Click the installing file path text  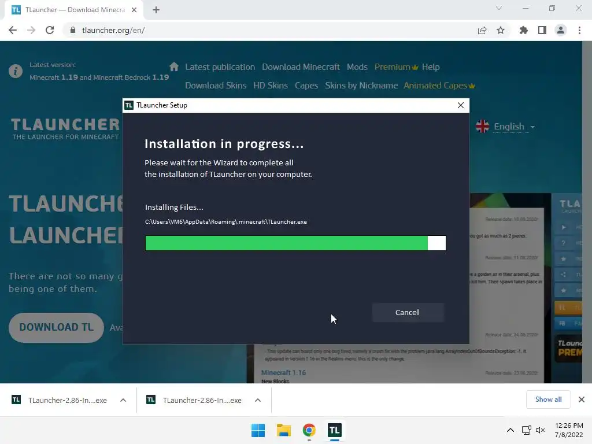[226, 221]
